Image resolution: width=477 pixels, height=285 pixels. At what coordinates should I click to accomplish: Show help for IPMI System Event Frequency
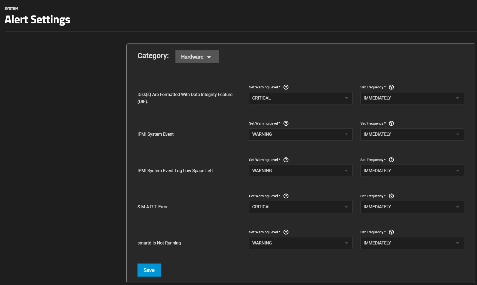tap(391, 123)
